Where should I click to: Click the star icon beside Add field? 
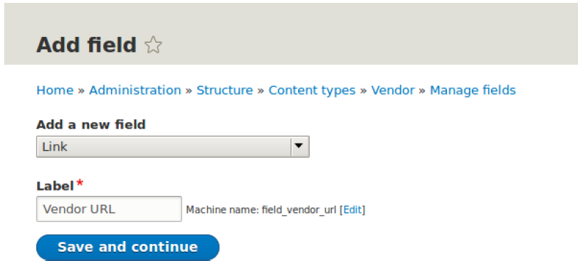coord(153,45)
